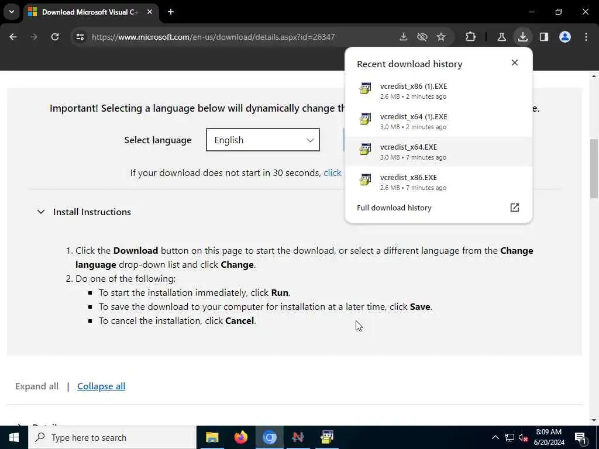Screen dimensions: 599x449
Task: Open vcredist_x86 (1).EXE from download history
Action: pos(438,91)
